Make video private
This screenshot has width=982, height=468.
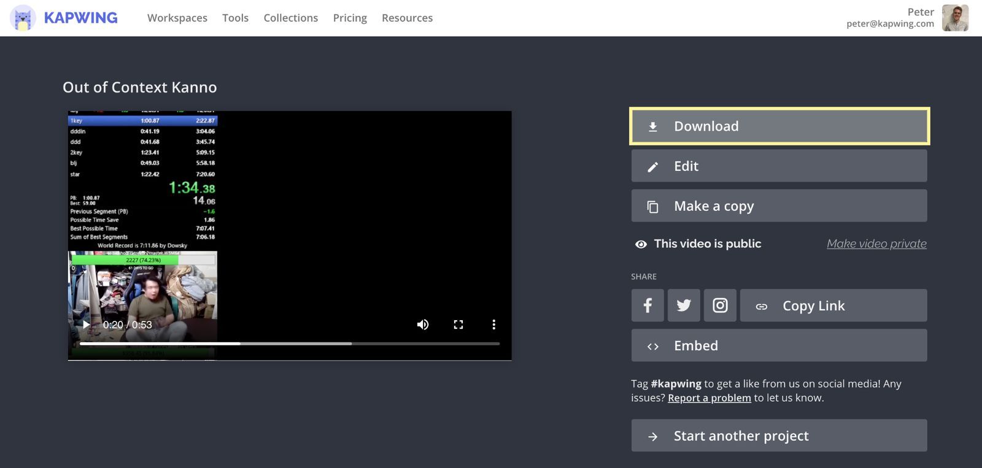pyautogui.click(x=876, y=244)
